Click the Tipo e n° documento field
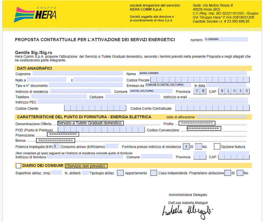This screenshot has height=222, width=263. [86, 85]
